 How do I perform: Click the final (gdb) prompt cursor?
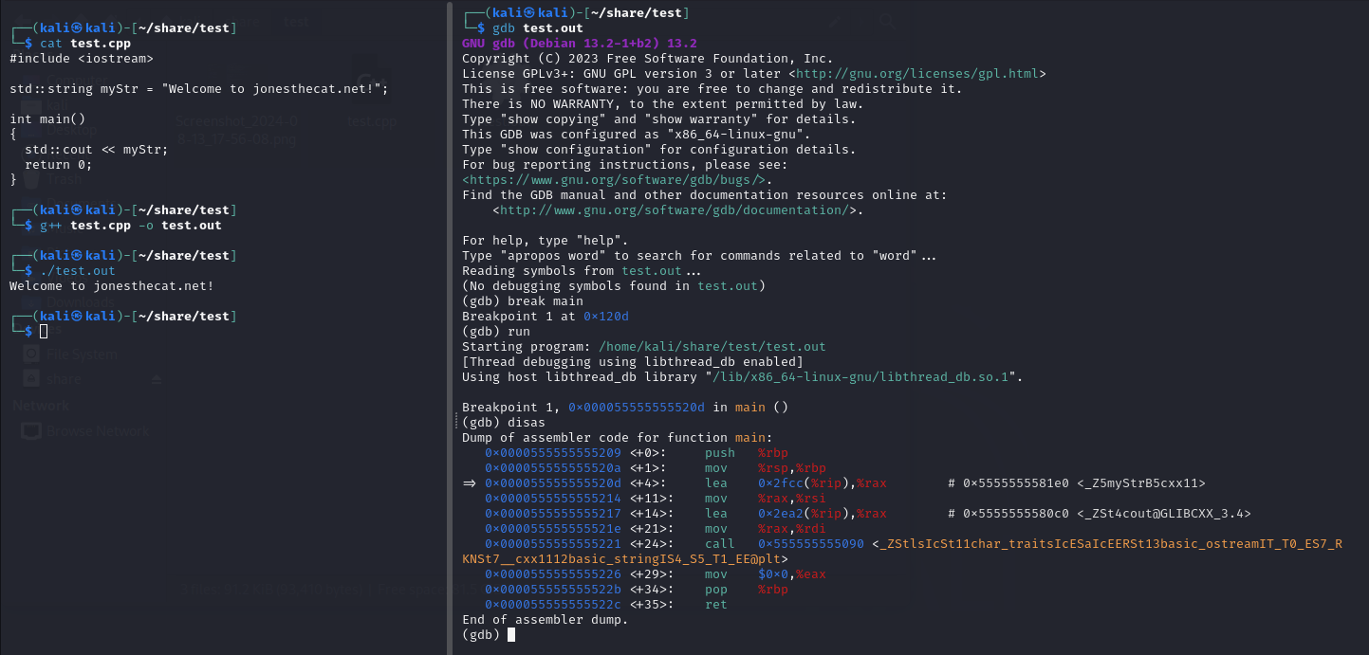pyautogui.click(x=511, y=635)
